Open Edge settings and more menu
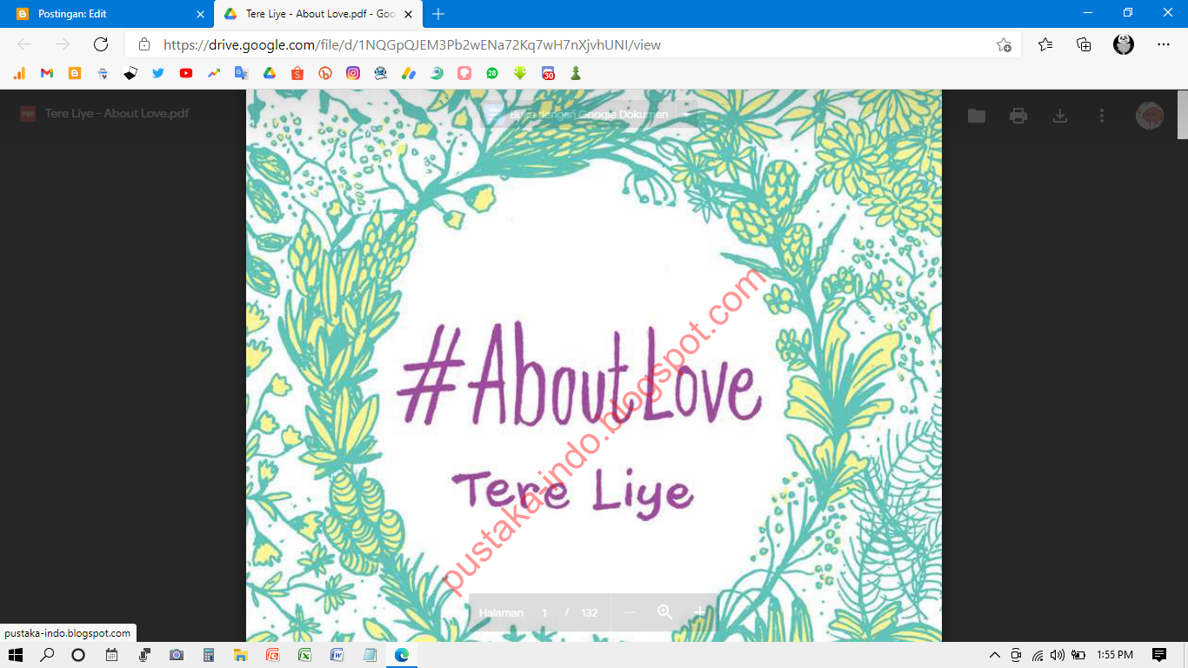The width and height of the screenshot is (1188, 668). pos(1164,44)
